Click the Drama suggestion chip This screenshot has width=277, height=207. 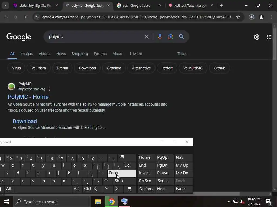[x=62, y=68]
